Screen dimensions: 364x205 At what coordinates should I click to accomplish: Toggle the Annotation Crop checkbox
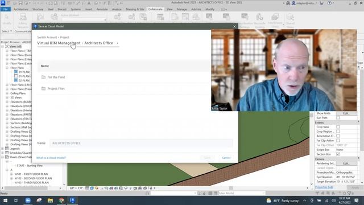(x=338, y=136)
